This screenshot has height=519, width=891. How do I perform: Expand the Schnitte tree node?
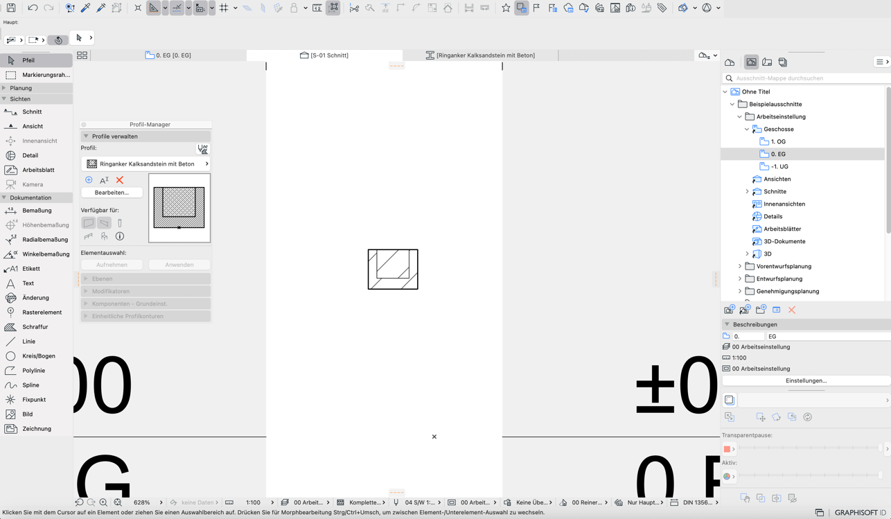747,191
